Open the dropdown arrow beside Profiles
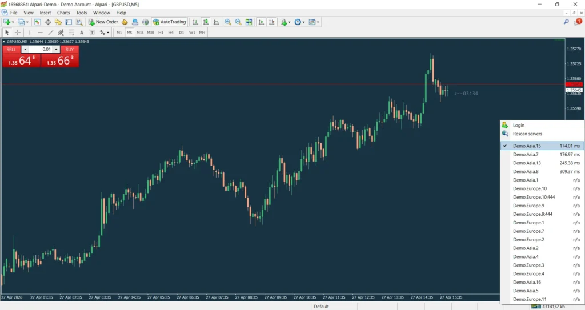 point(27,22)
